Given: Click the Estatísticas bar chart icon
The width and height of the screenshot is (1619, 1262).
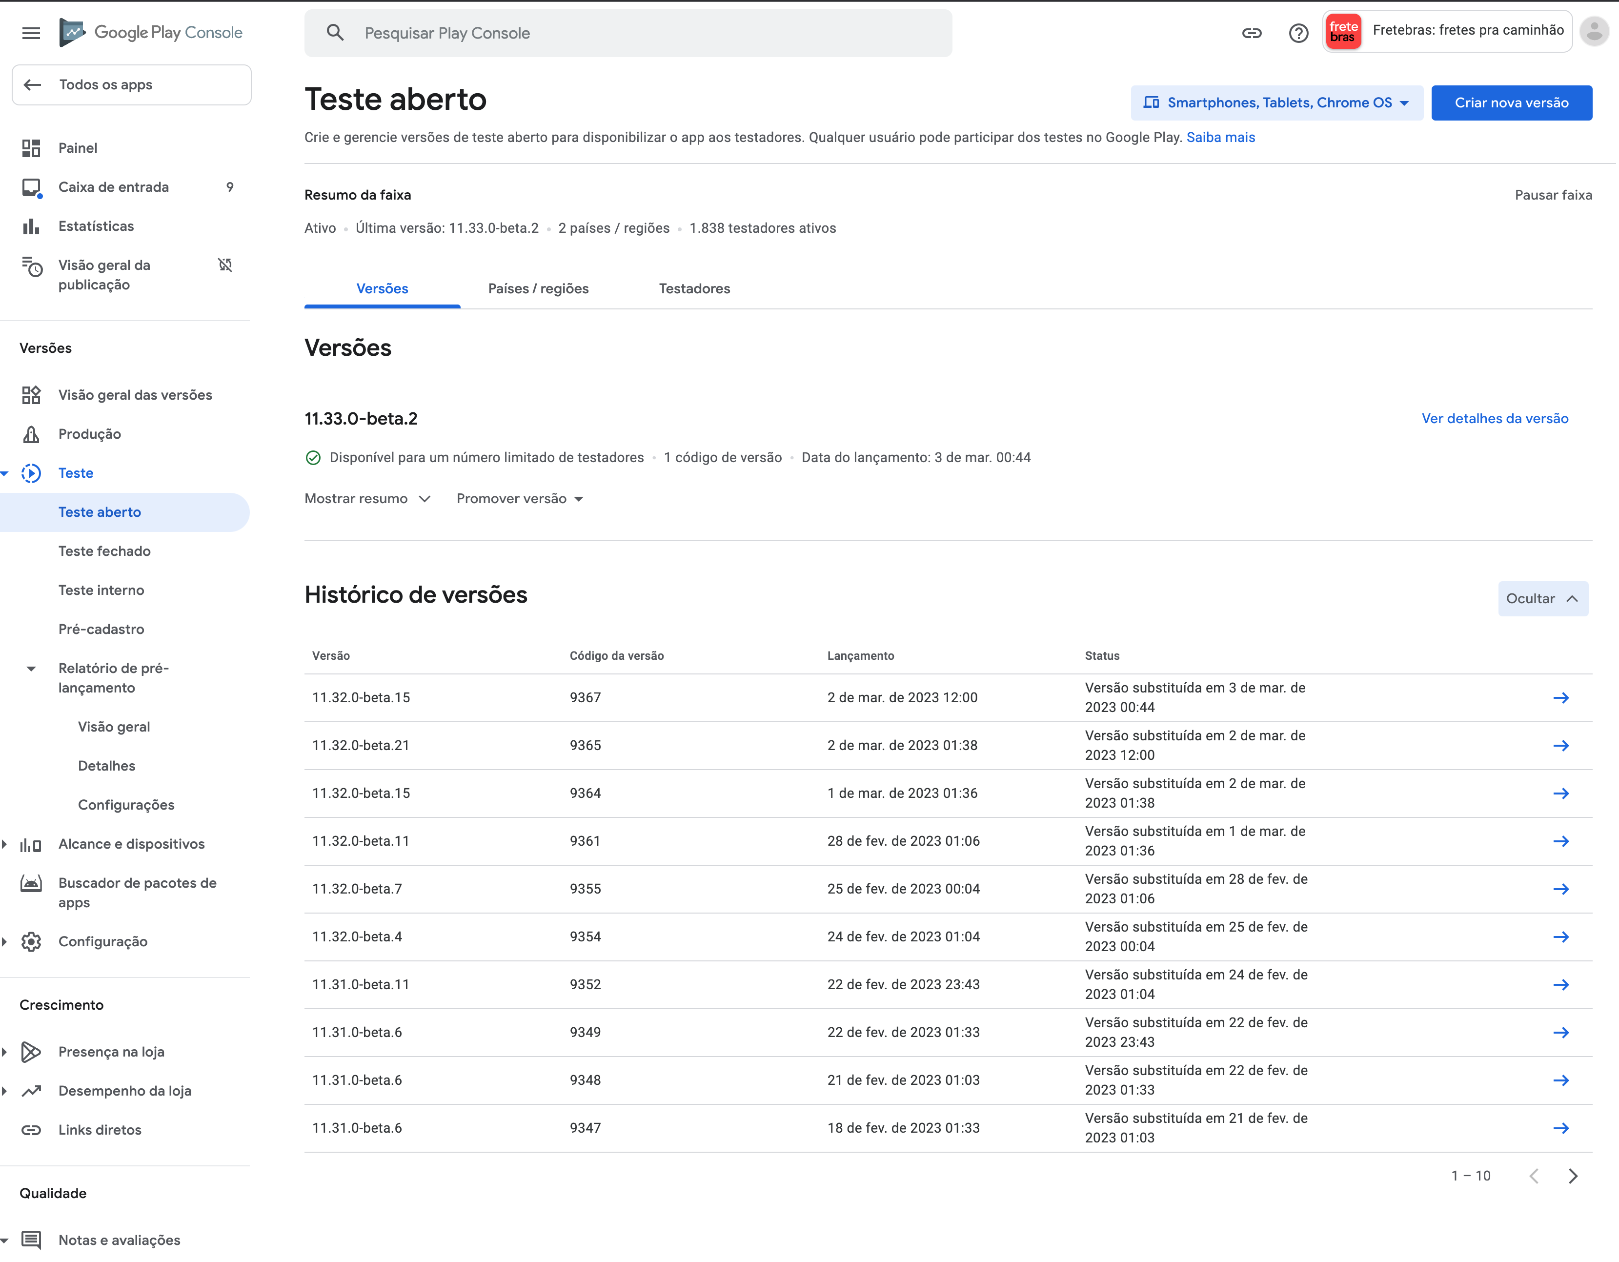Looking at the screenshot, I should click(x=31, y=226).
